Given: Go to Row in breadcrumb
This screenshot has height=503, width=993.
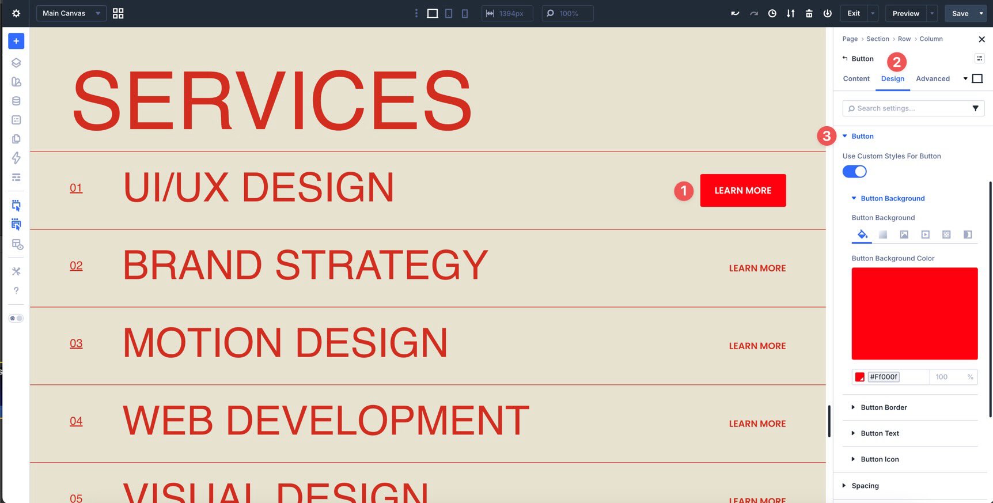Looking at the screenshot, I should point(904,39).
